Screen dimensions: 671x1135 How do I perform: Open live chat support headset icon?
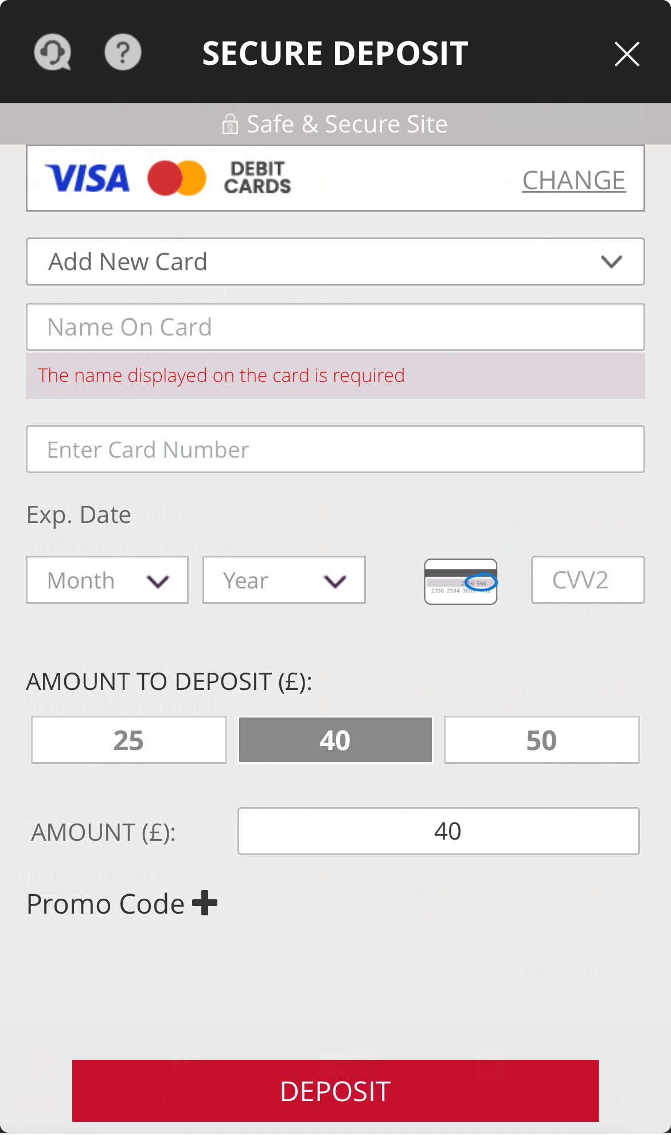pos(52,53)
